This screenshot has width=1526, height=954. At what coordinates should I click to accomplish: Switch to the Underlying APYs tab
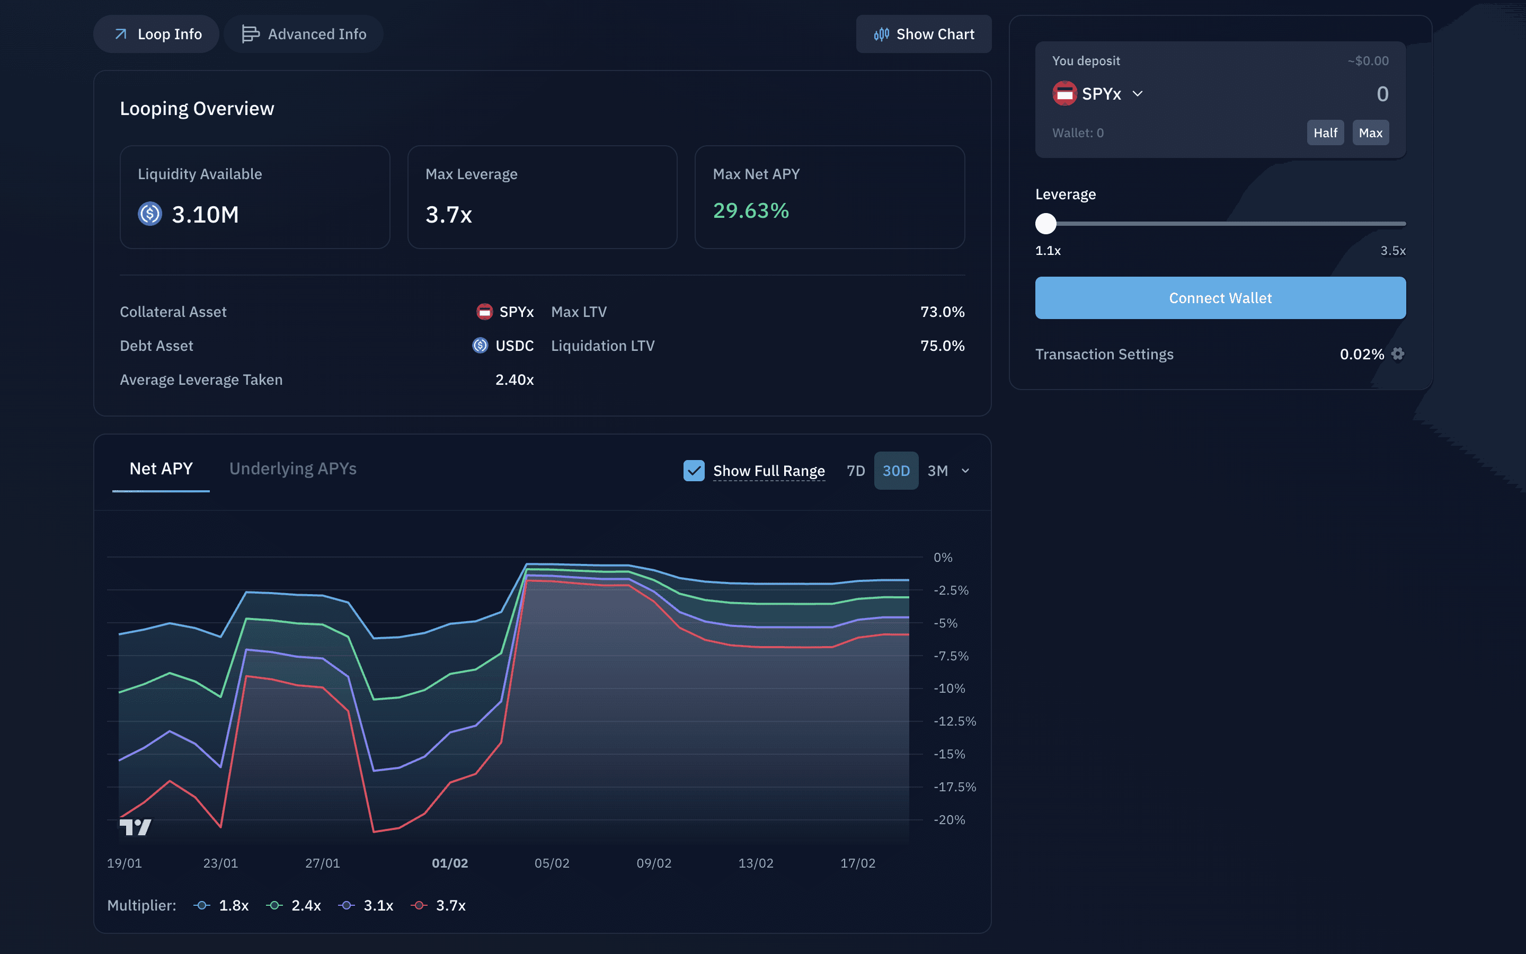click(292, 469)
